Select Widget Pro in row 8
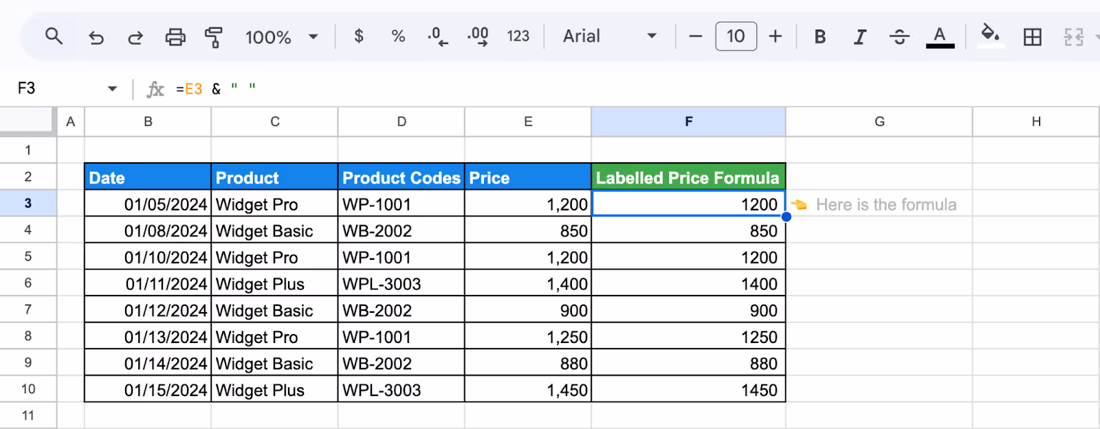Image resolution: width=1100 pixels, height=429 pixels. click(274, 337)
